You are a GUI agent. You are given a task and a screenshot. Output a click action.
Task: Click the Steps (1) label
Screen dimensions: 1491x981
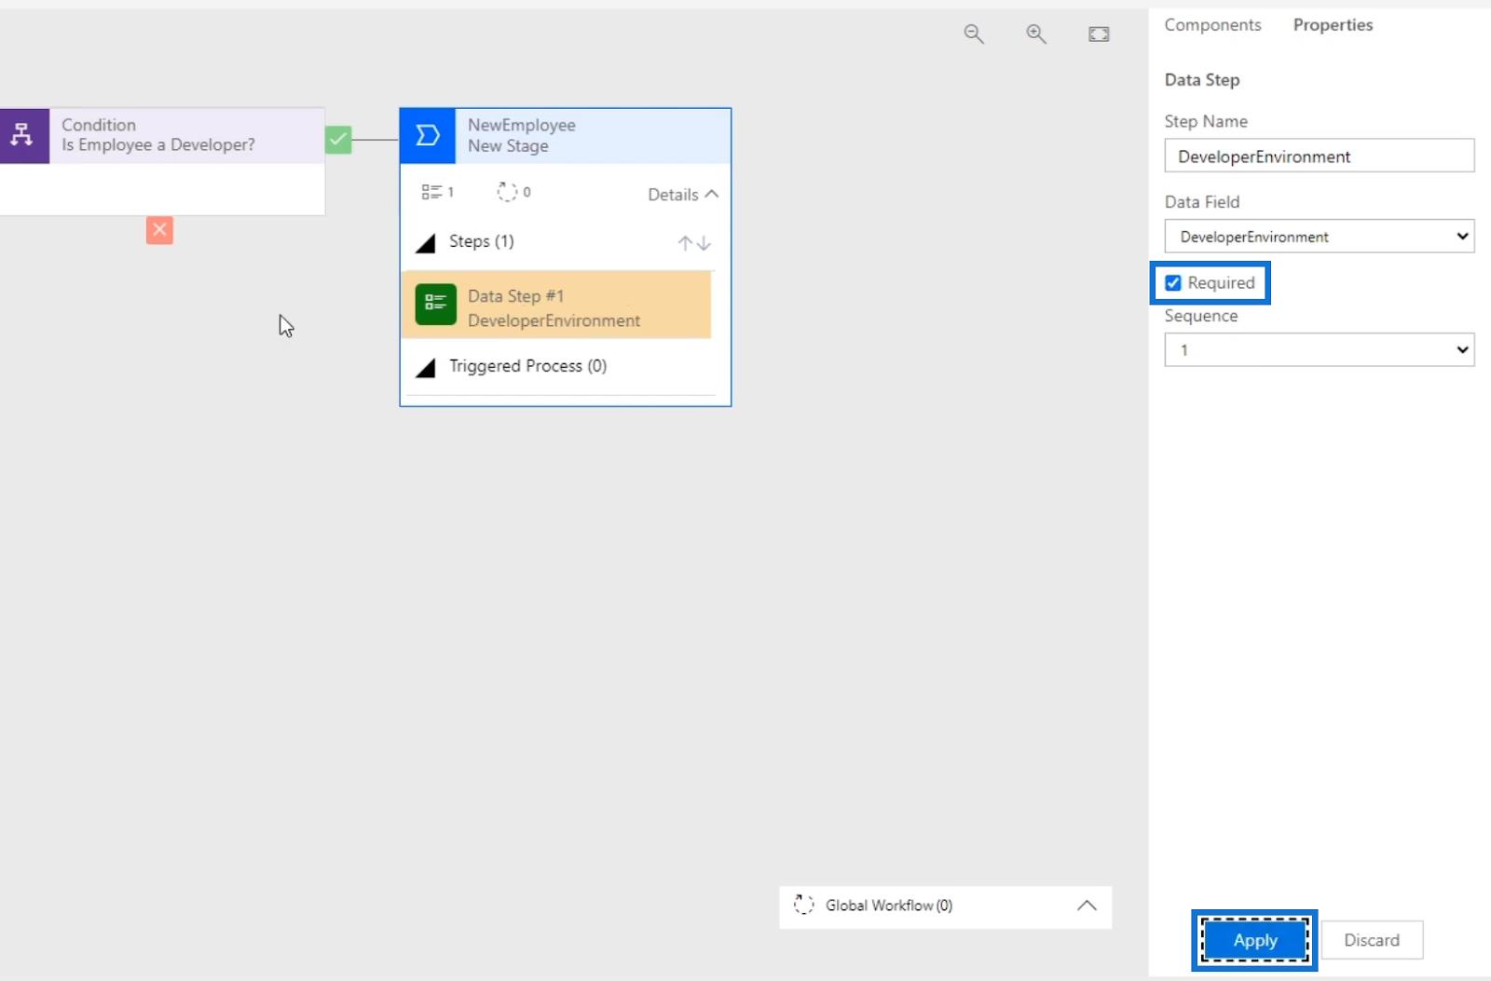481,241
